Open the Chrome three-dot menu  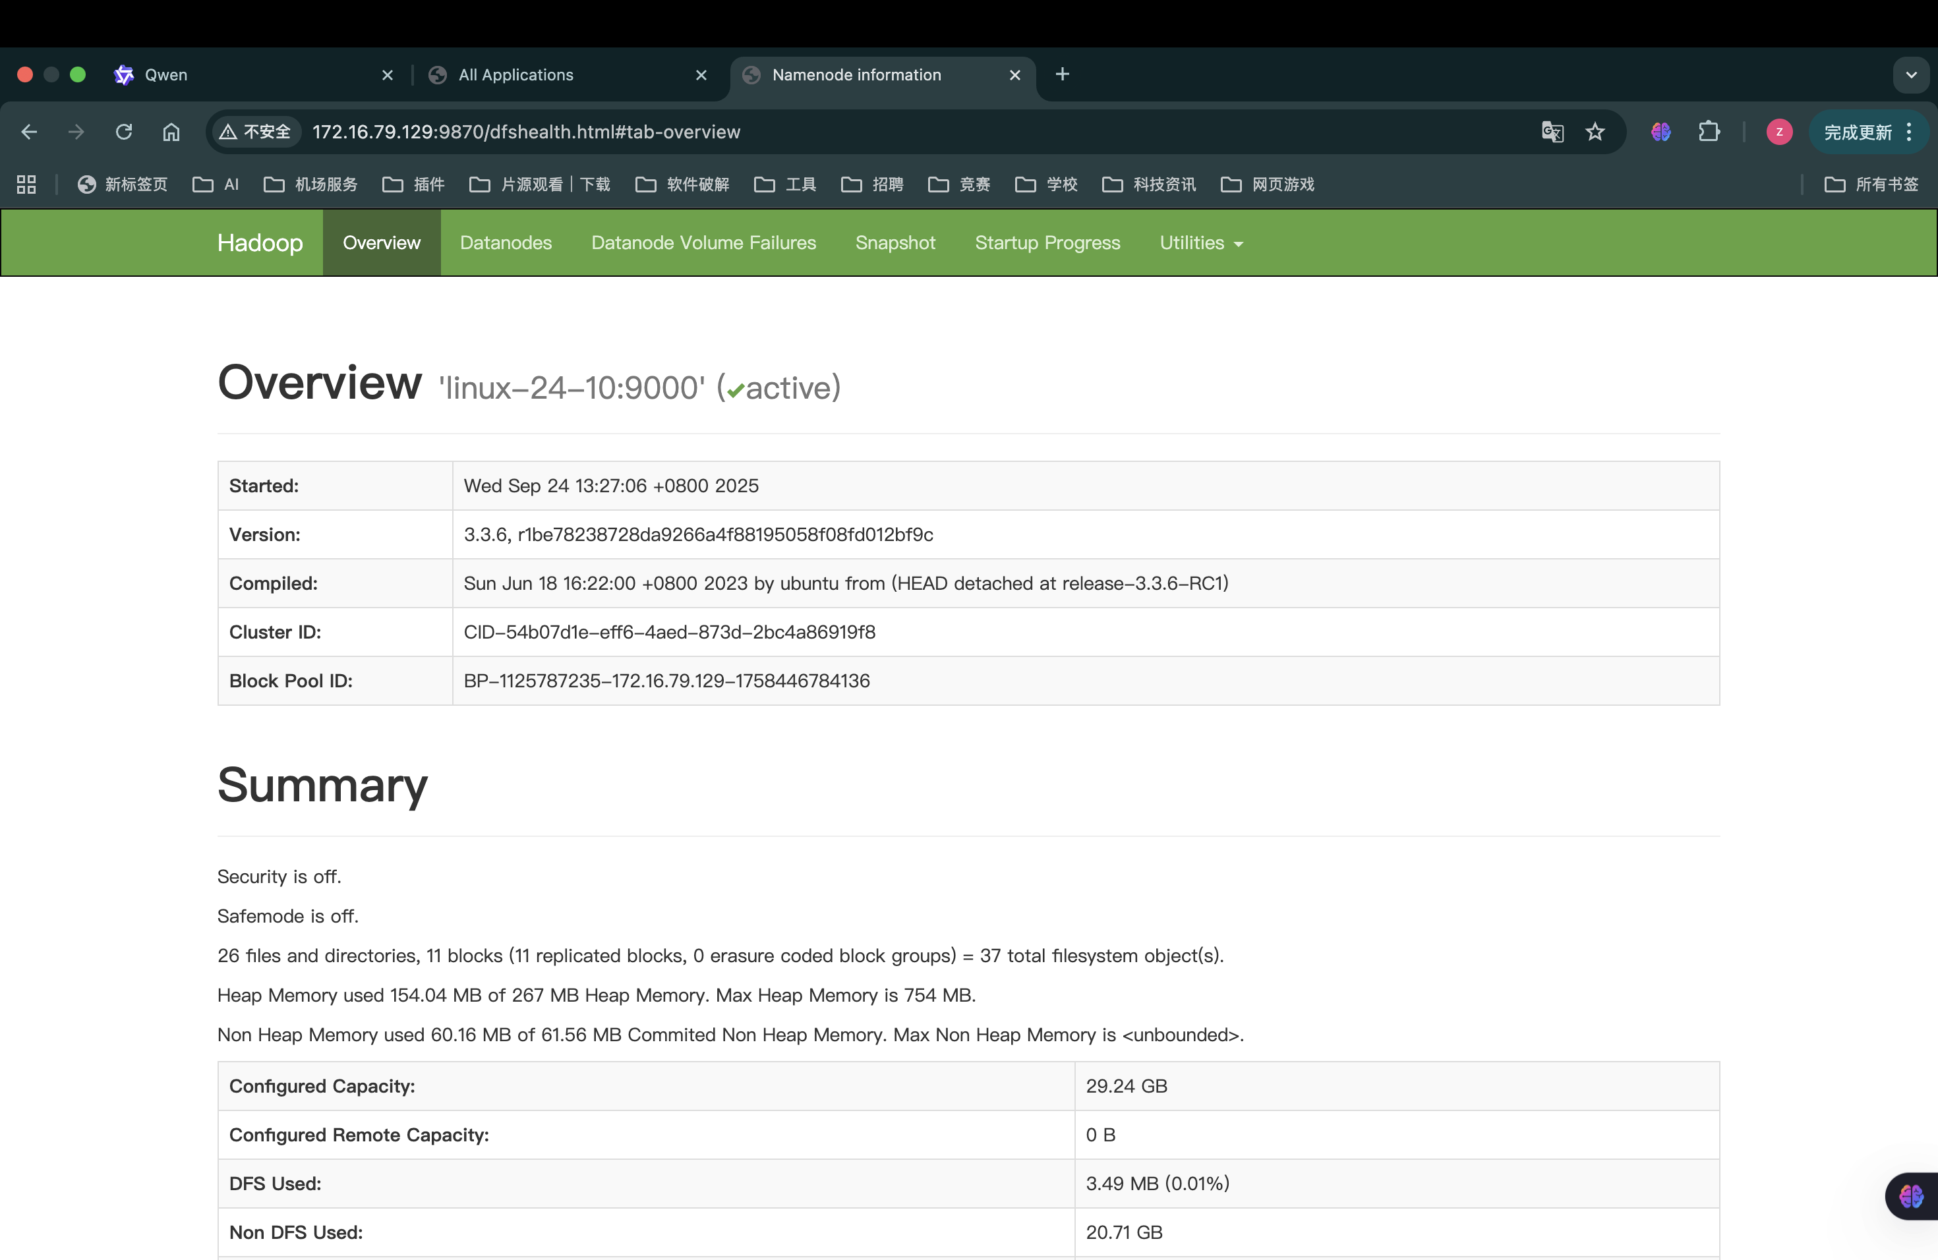1910,132
